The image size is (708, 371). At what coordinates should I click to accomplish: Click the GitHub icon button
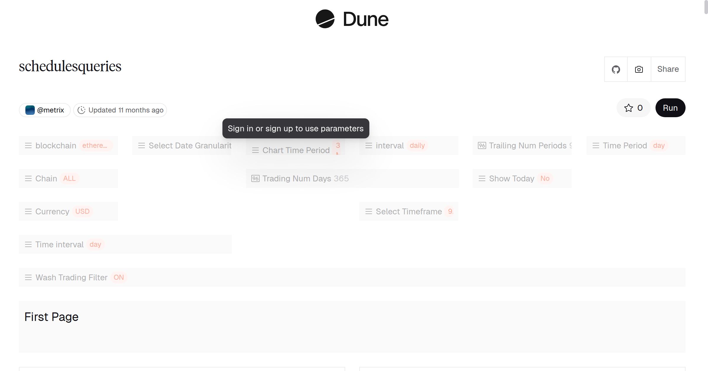coord(616,69)
